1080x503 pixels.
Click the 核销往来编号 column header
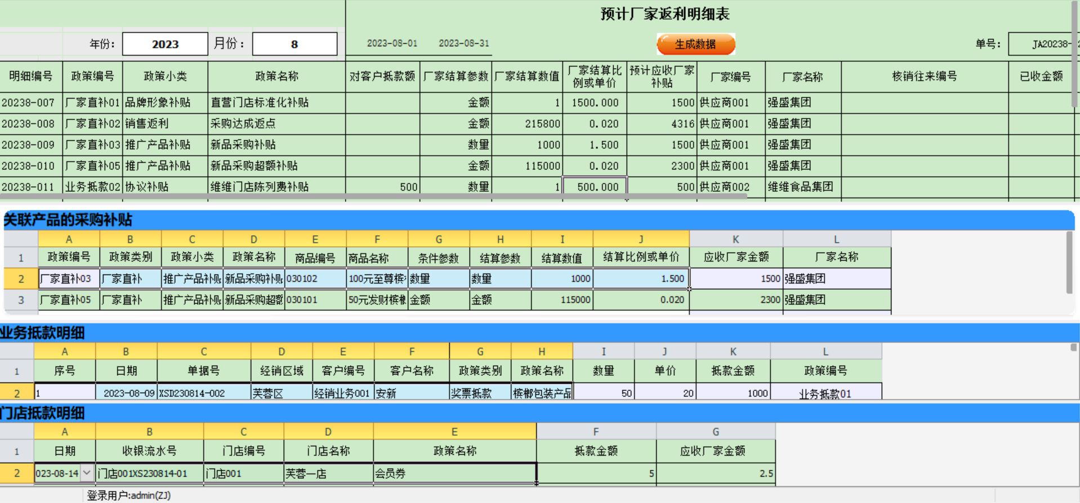[924, 77]
